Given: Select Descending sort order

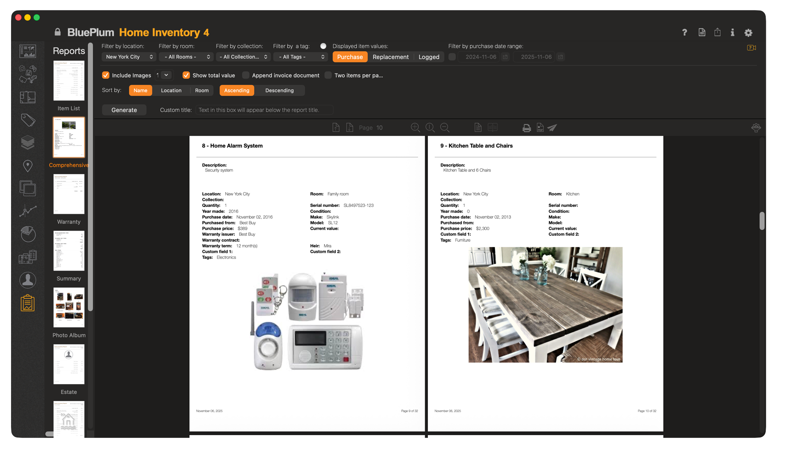Looking at the screenshot, I should (279, 90).
